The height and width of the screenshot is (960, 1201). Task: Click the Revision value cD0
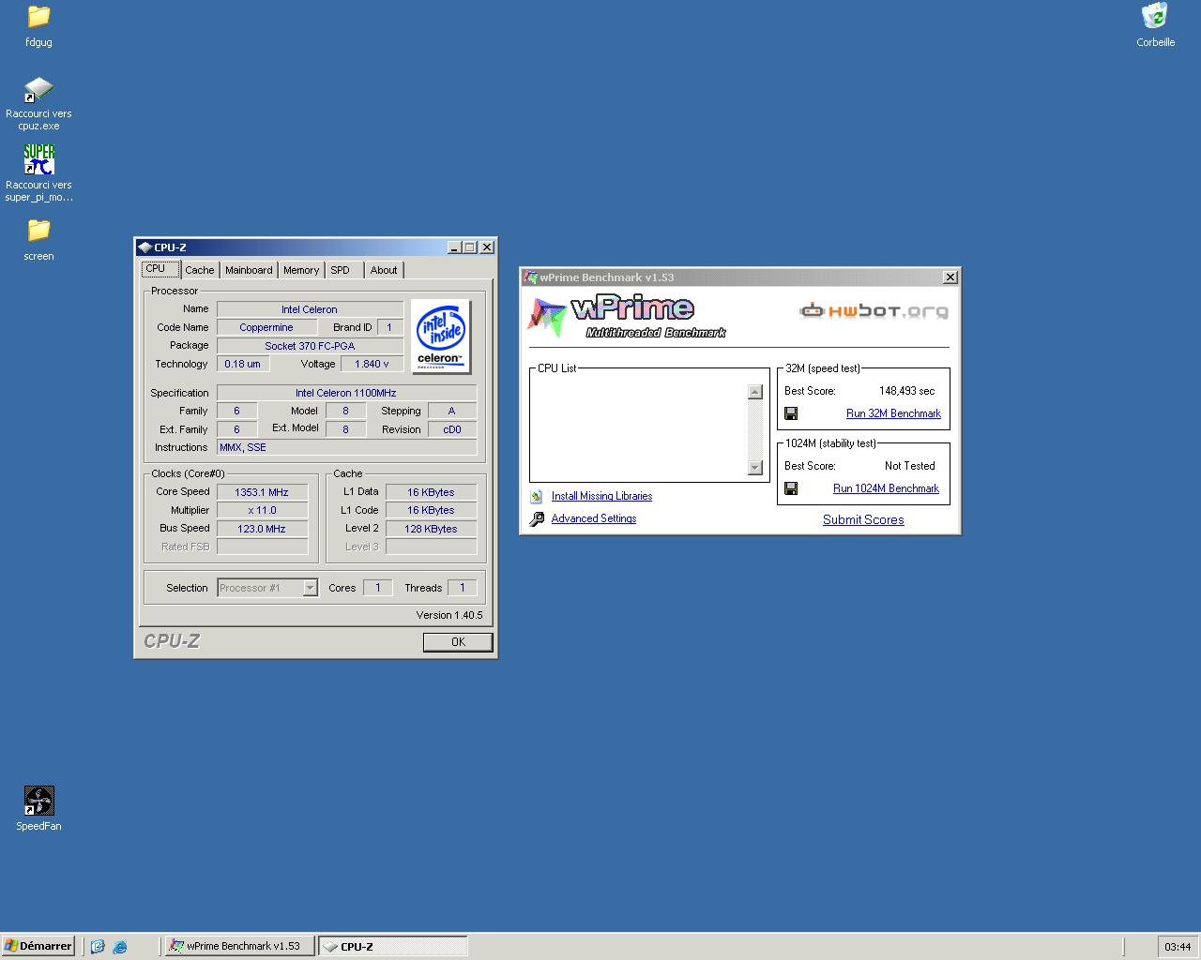pos(452,429)
